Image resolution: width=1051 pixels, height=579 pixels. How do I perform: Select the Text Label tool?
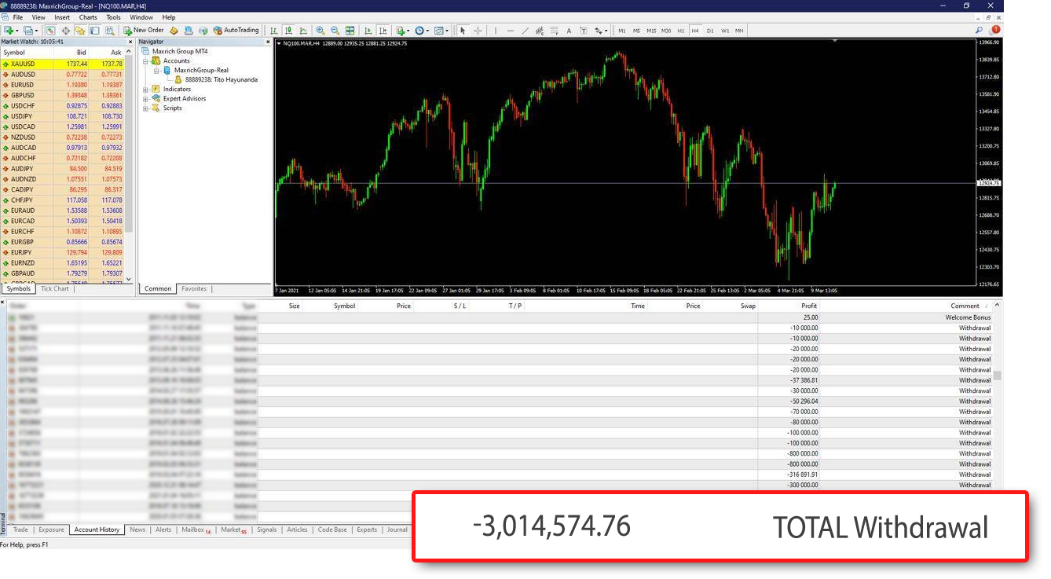pyautogui.click(x=584, y=31)
